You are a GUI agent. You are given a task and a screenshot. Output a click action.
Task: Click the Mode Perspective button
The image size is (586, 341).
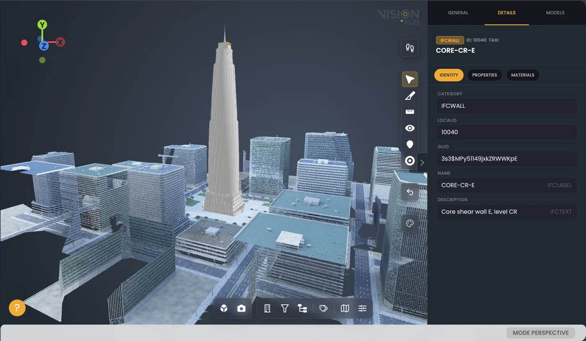[x=540, y=333]
